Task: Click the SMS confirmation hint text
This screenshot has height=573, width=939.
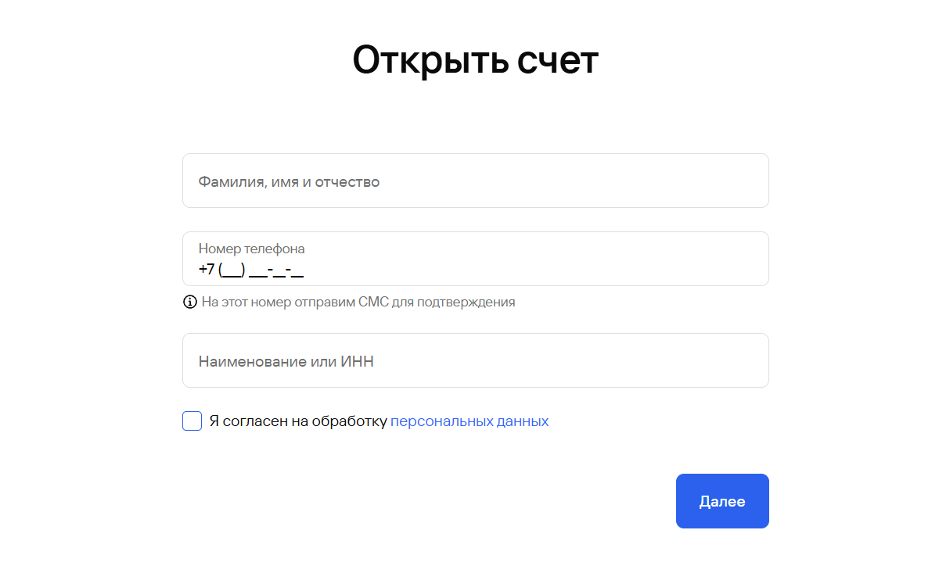Action: pos(358,302)
